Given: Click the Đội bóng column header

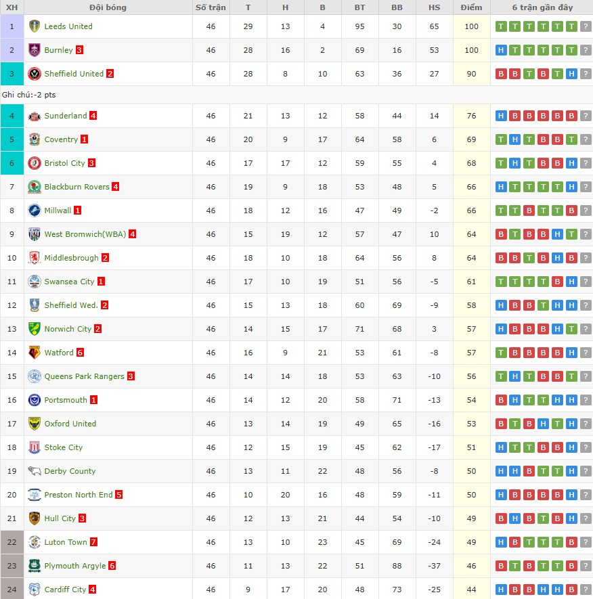Looking at the screenshot, I should pyautogui.click(x=108, y=7).
